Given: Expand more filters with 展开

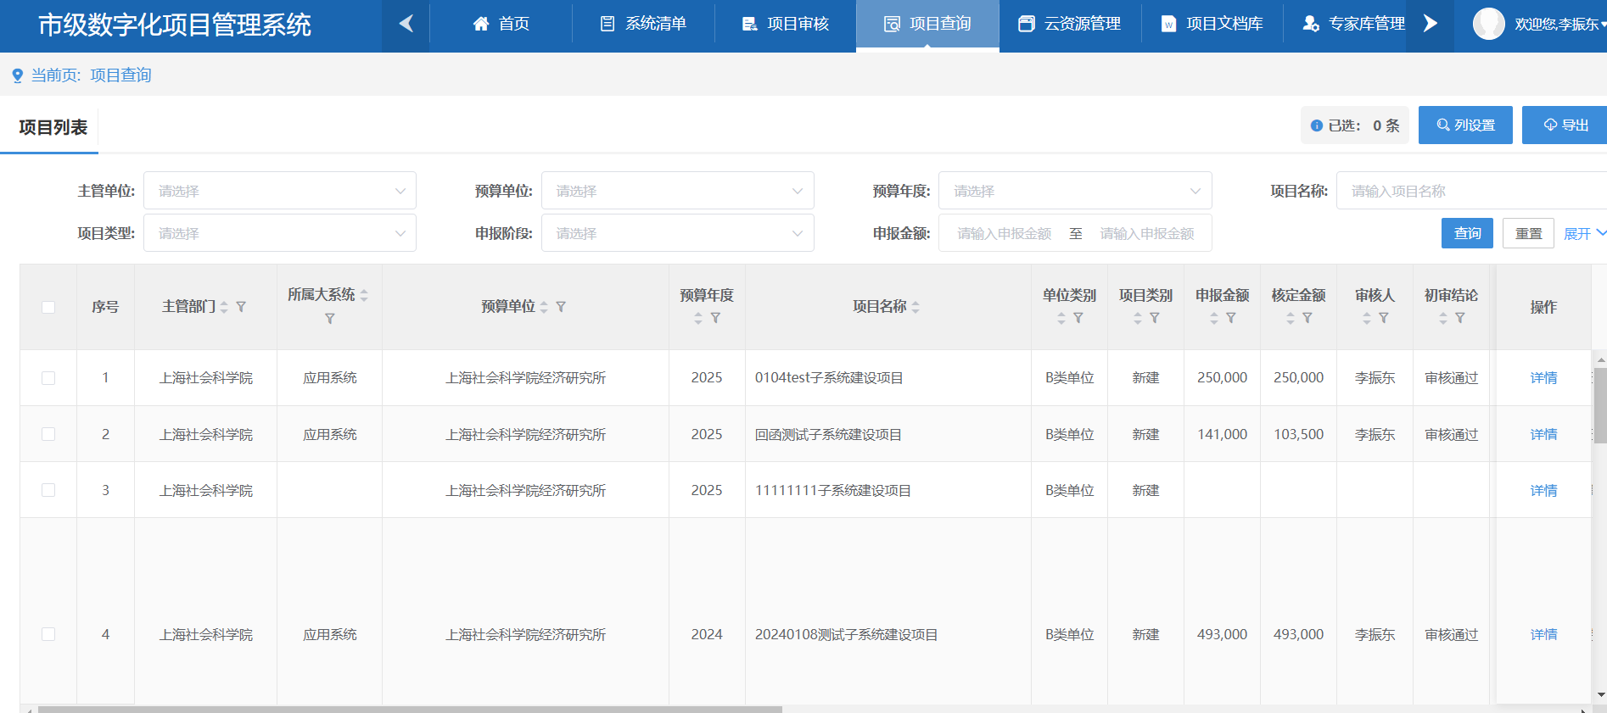Looking at the screenshot, I should pyautogui.click(x=1584, y=234).
